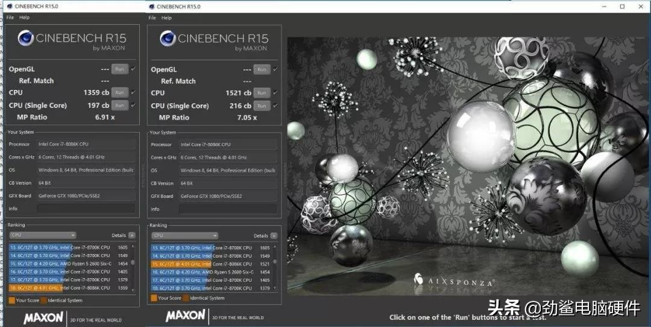Image resolution: width=651 pixels, height=327 pixels.
Task: Click 1521 cb CPU score in right window
Action: (x=238, y=93)
